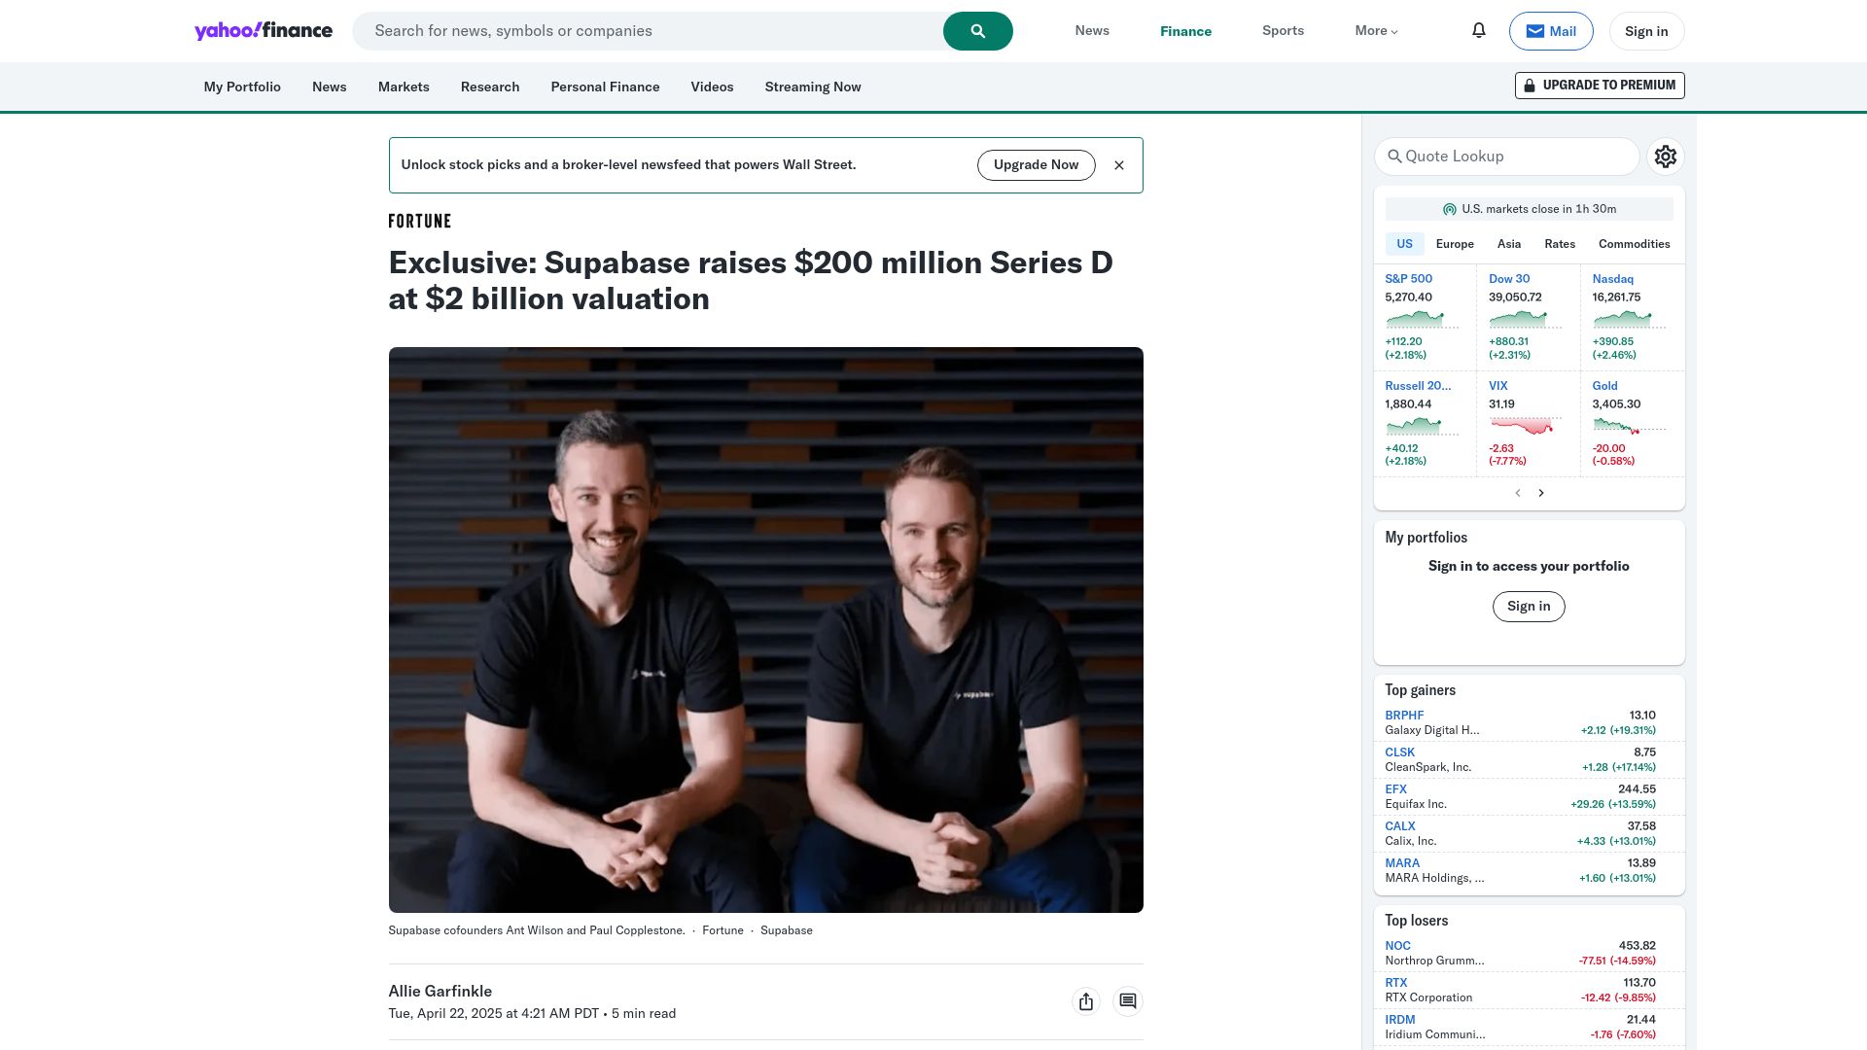Open Streaming Now nav item
Image resolution: width=1867 pixels, height=1050 pixels.
coord(813,87)
